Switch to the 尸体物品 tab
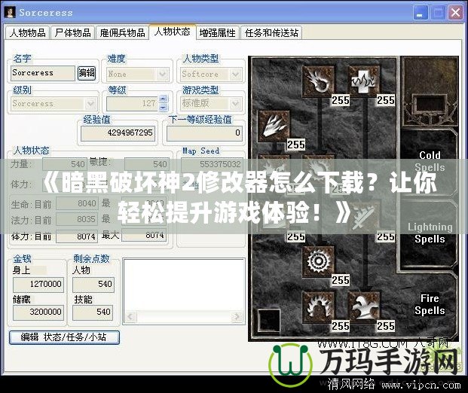This screenshot has width=468, height=393. [x=72, y=33]
